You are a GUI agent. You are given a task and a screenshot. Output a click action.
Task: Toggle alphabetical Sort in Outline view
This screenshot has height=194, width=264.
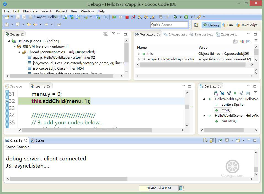pos(216,93)
